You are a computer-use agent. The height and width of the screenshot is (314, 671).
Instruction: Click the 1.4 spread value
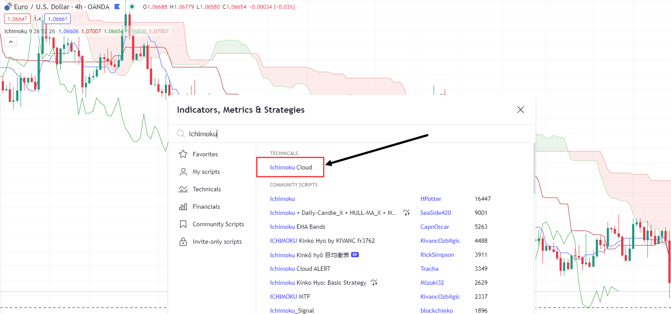pyautogui.click(x=37, y=19)
